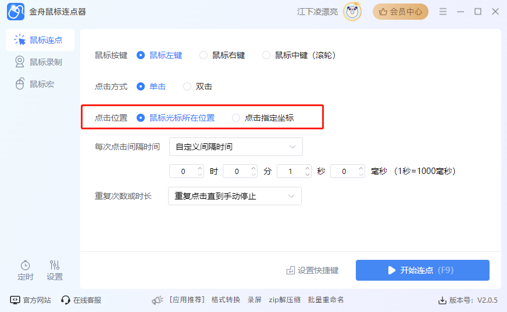
Task: Increase the minutes value with up arrow
Action: pyautogui.click(x=254, y=168)
